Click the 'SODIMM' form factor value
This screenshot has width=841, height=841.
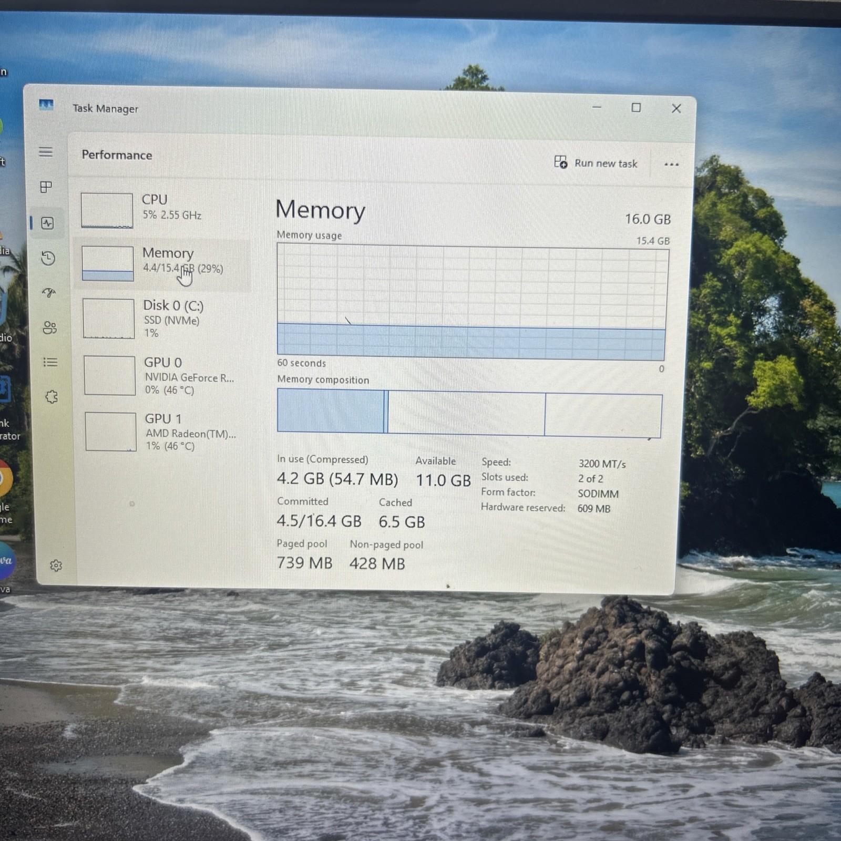598,494
